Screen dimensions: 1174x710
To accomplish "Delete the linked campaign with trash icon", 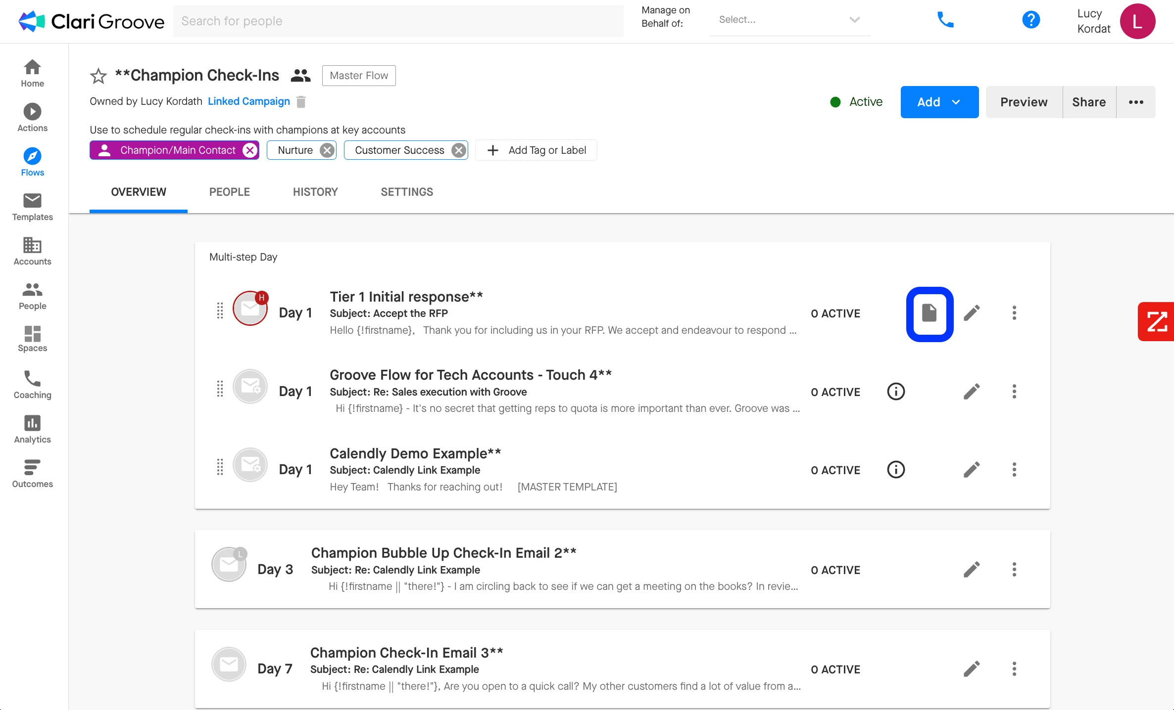I will 301,102.
